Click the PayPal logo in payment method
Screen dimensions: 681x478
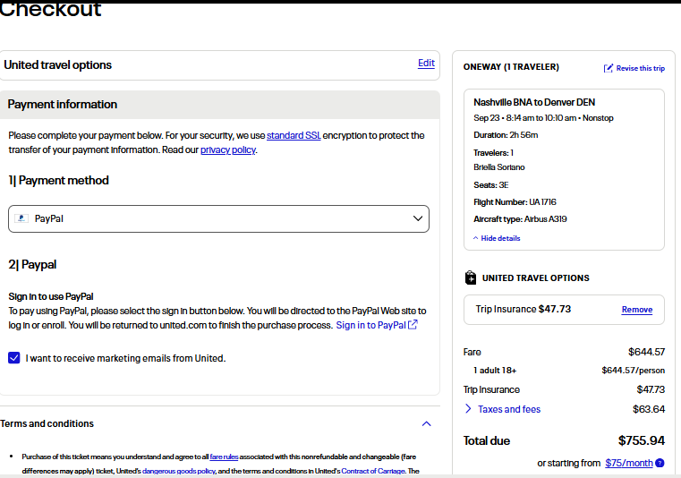[x=21, y=218]
